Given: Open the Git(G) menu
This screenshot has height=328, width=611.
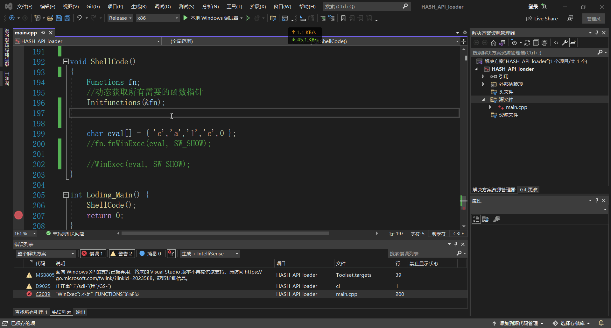Looking at the screenshot, I should pyautogui.click(x=93, y=6).
